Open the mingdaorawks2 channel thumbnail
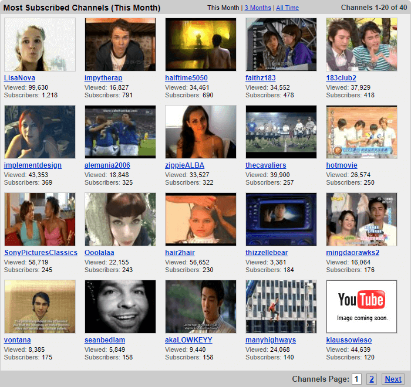Screen dimensions: 411x387 click(362, 219)
